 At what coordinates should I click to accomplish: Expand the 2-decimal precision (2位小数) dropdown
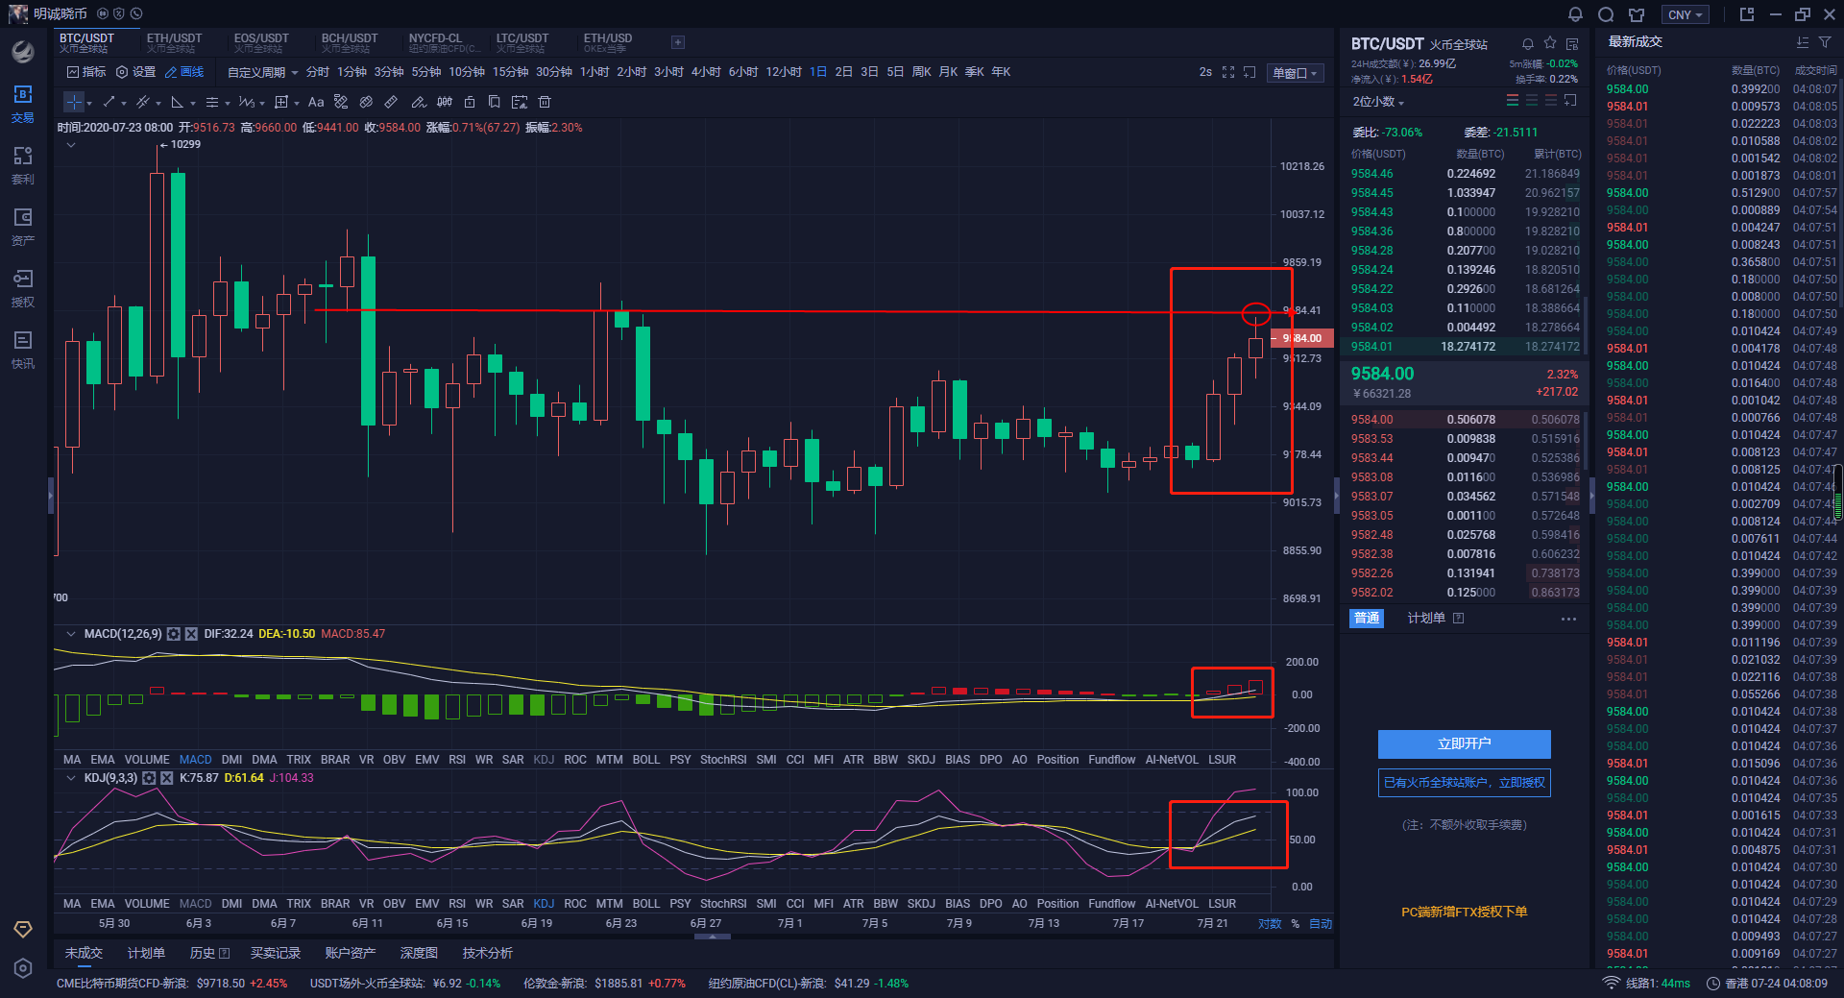1378,102
